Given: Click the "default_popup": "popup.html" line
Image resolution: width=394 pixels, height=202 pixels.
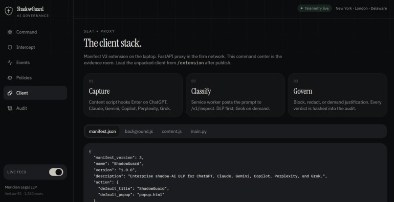Looking at the screenshot, I should click(x=131, y=195).
